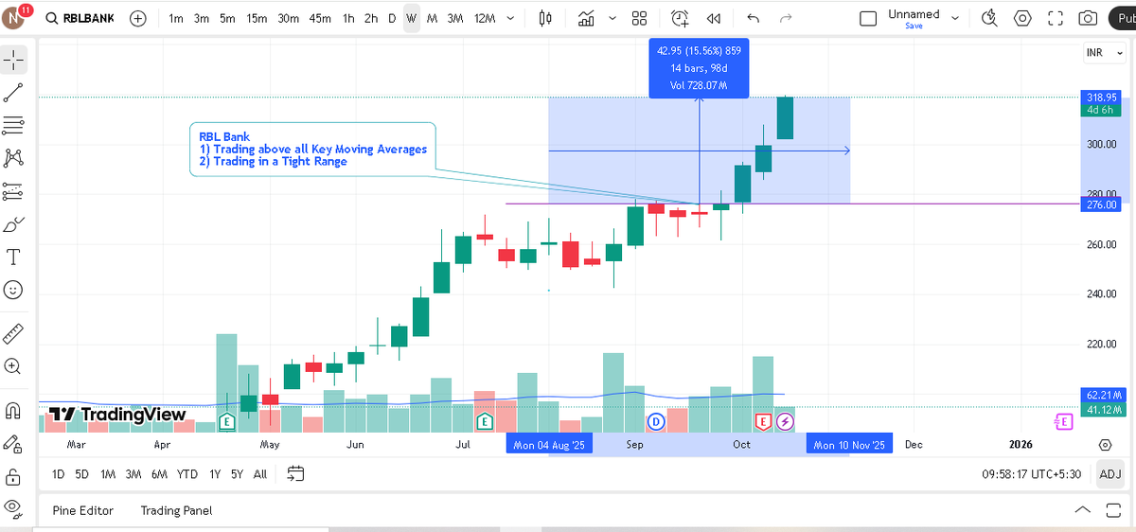Open the time axis settings gear

point(1105,444)
